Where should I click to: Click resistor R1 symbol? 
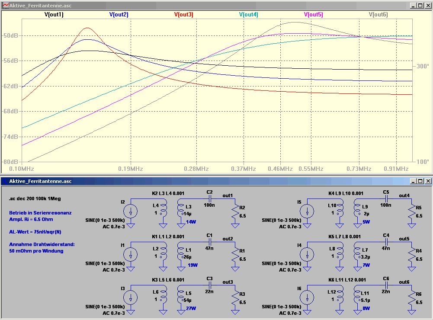point(235,255)
